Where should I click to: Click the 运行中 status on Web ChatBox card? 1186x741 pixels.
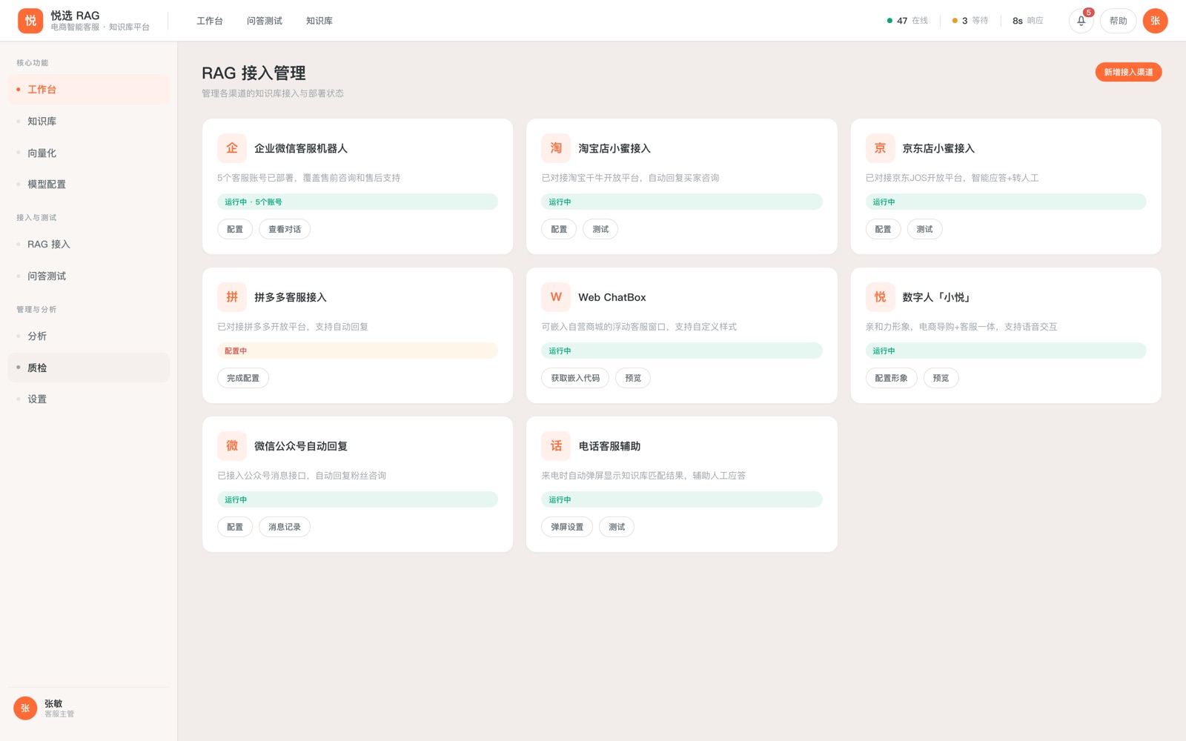coord(681,351)
